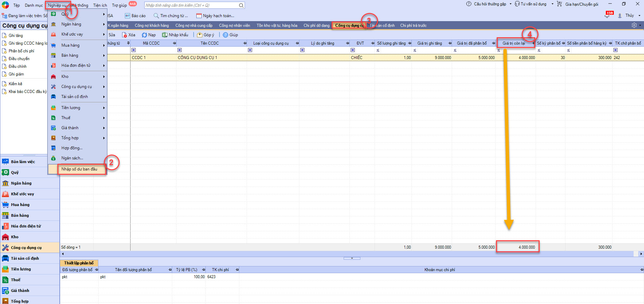Expand the Công cụ dụng cụ submenu
644x304 pixels.
pyautogui.click(x=77, y=87)
